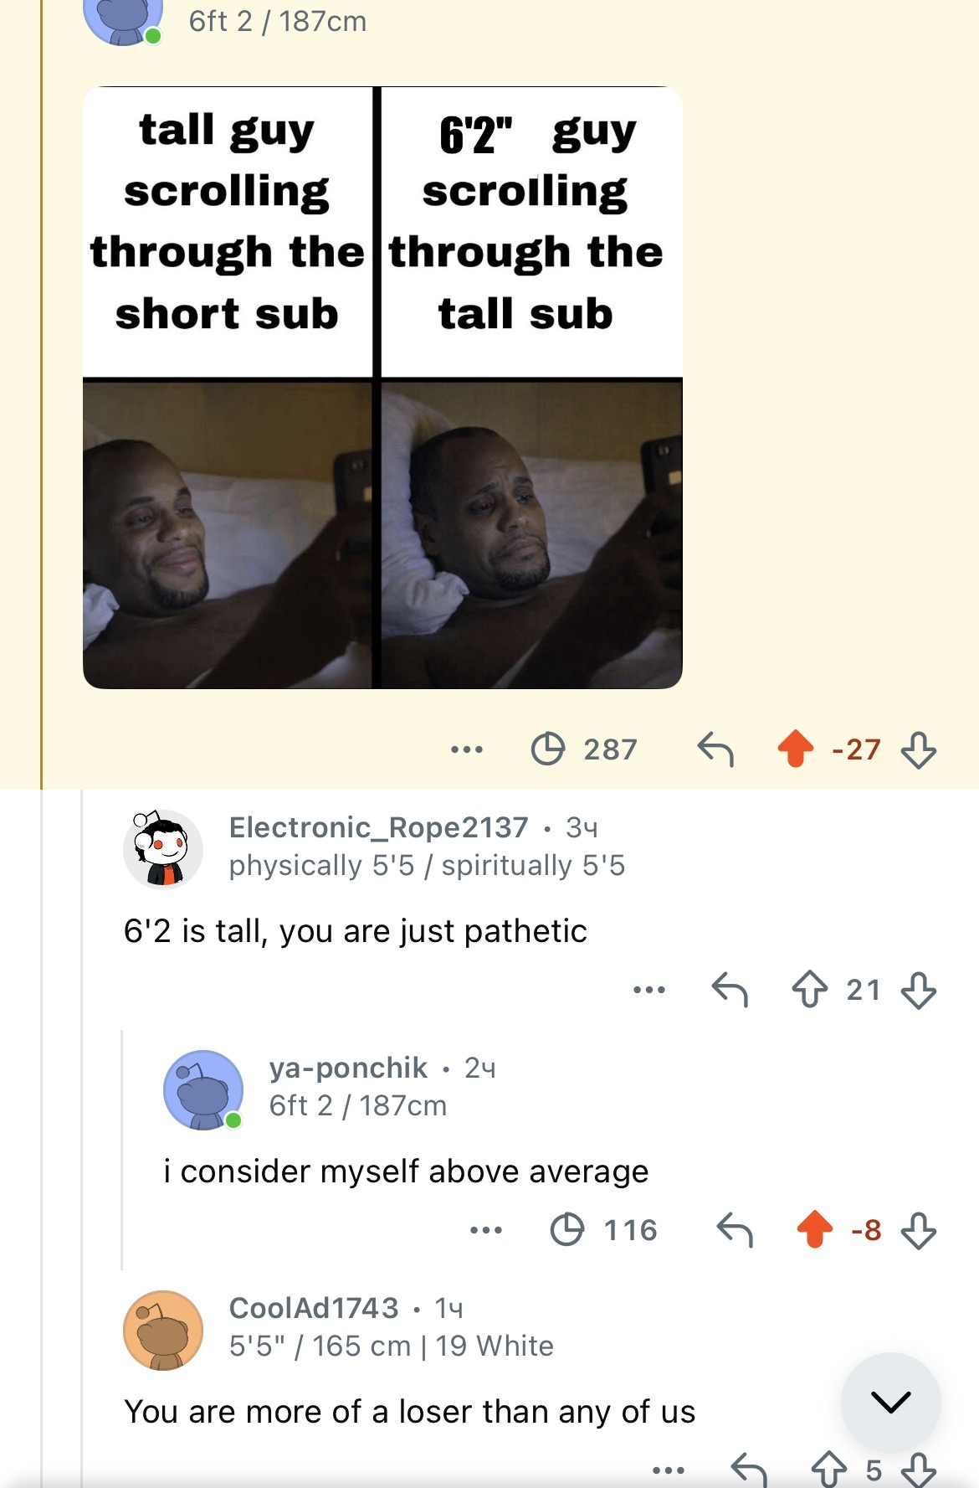Upvote the comment with 21 points
The height and width of the screenshot is (1488, 979).
pos(810,989)
